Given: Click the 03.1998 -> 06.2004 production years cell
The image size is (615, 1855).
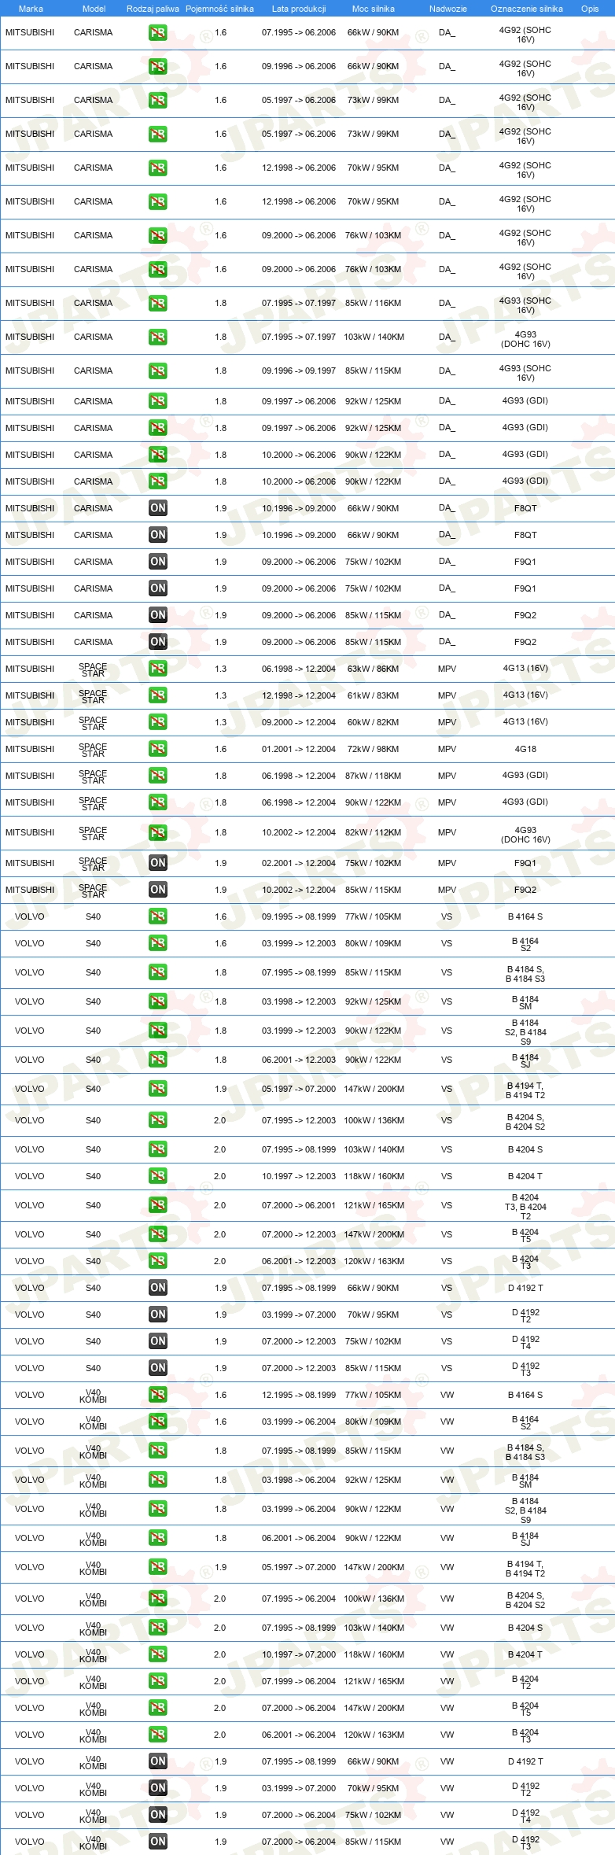Looking at the screenshot, I should pos(299,1481).
